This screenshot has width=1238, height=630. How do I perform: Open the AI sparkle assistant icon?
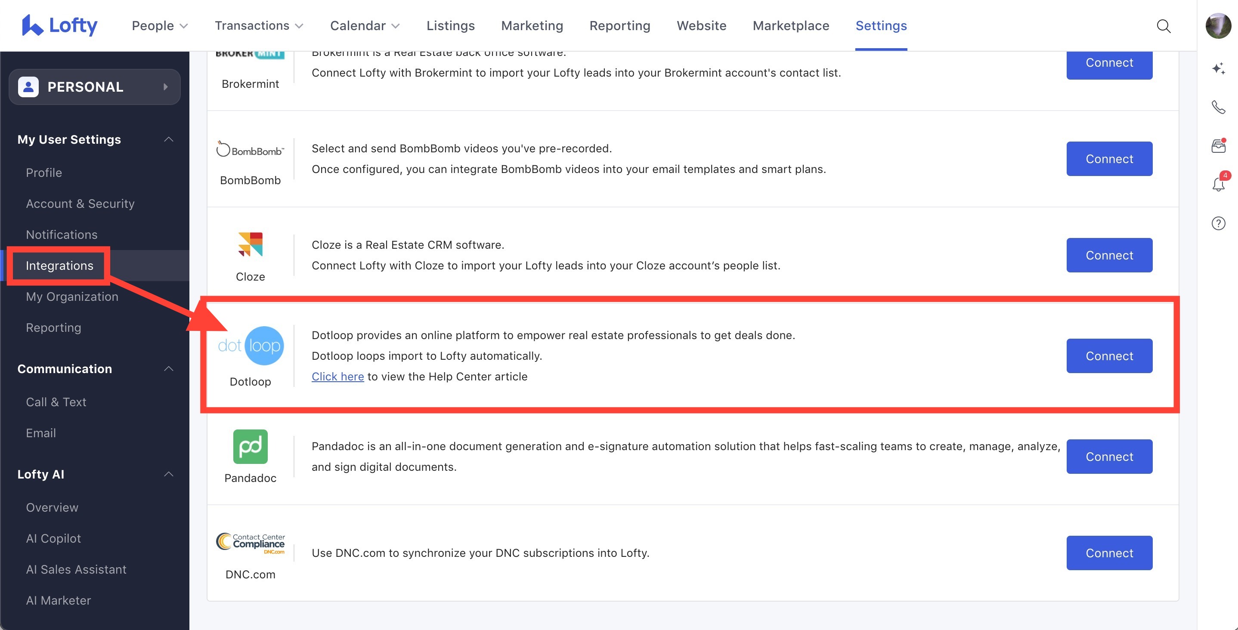1218,68
